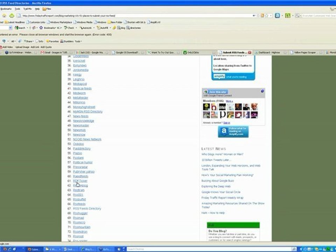Open the Google toolbar Bookmarks button
This screenshot has width=336, height=252.
coord(48,28)
